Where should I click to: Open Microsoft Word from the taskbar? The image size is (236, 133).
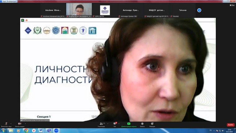point(41,131)
